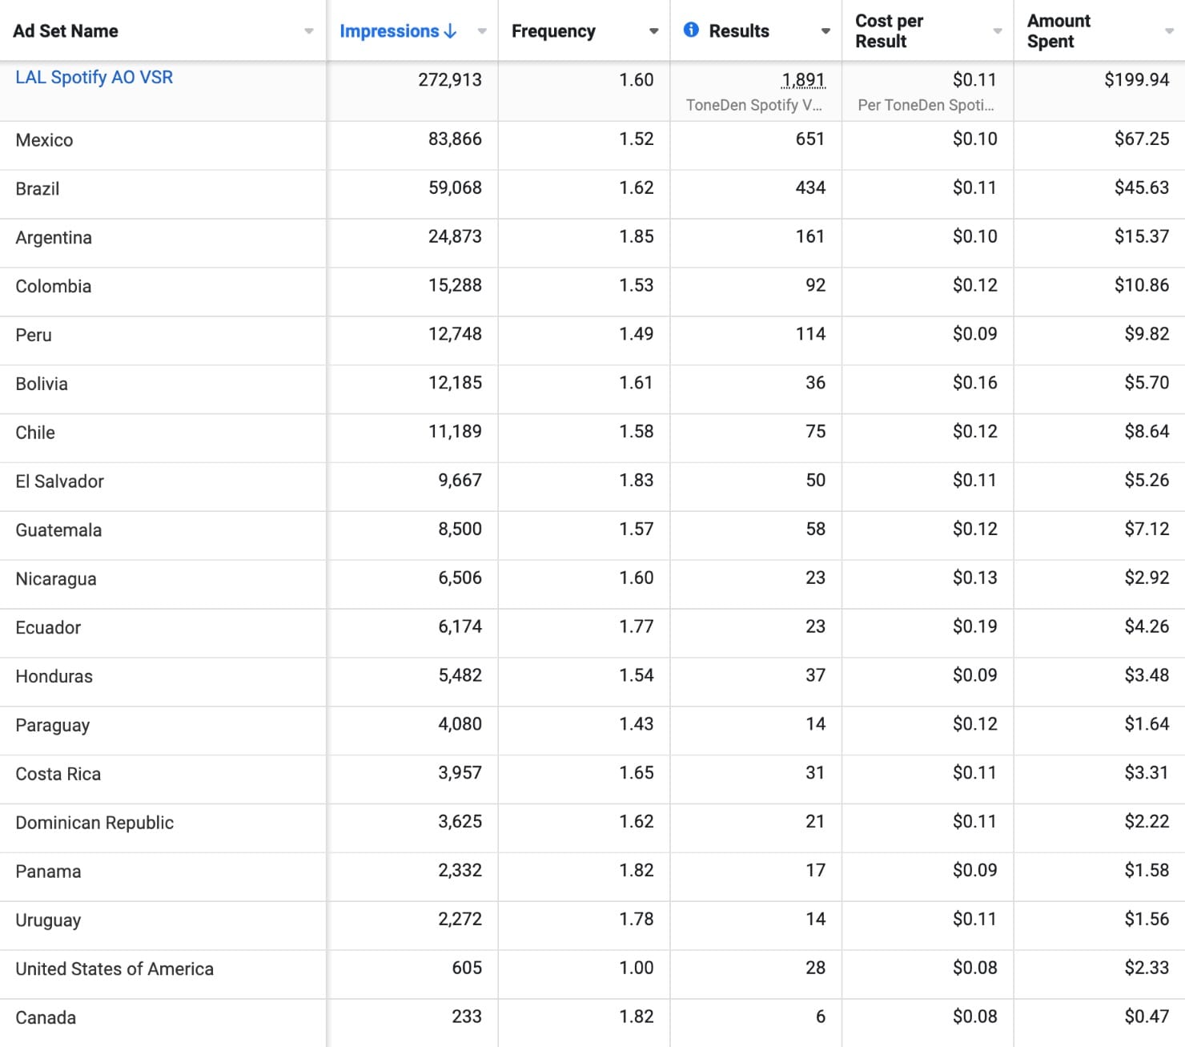Click the Cost per Result header
This screenshot has height=1047, width=1185.
(x=889, y=31)
